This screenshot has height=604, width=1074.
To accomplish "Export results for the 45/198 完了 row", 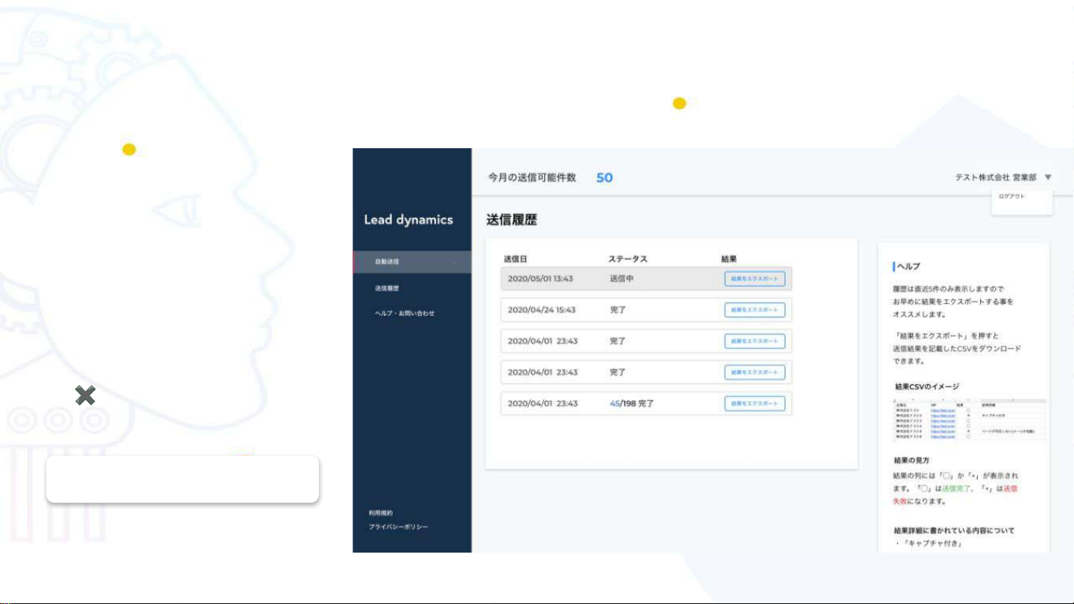I will [754, 403].
